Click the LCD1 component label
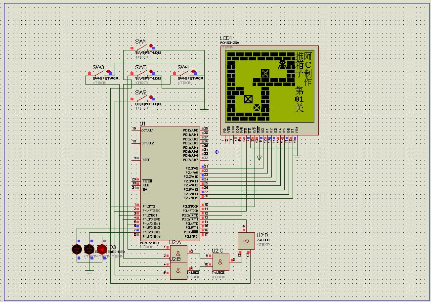 tap(226, 38)
